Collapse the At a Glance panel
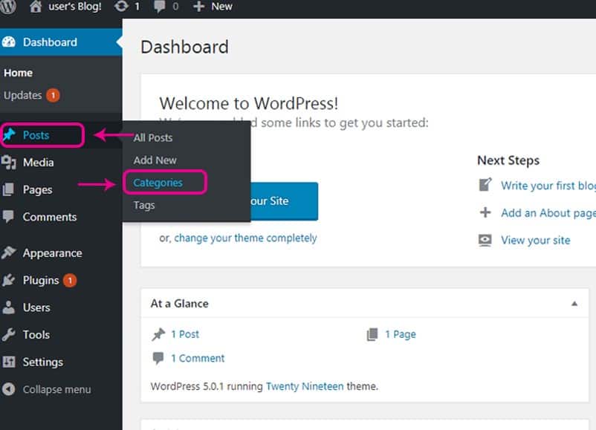The width and height of the screenshot is (596, 430). [574, 304]
